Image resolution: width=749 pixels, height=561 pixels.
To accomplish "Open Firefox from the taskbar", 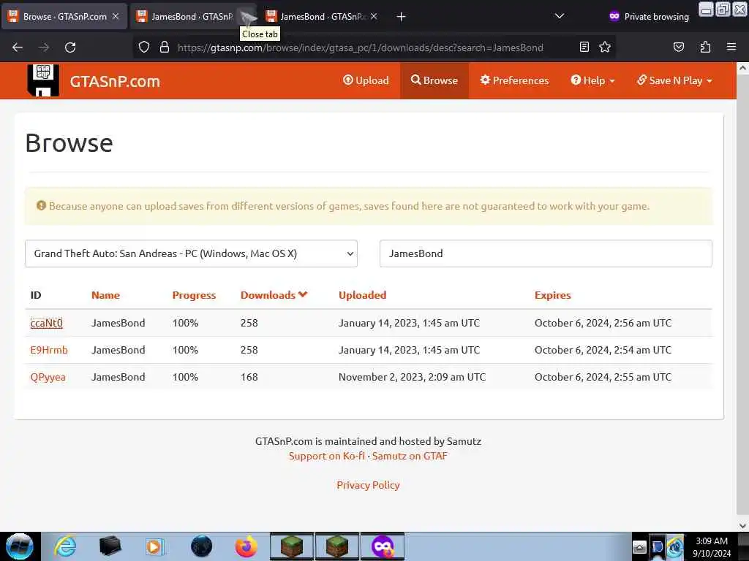I will [246, 546].
